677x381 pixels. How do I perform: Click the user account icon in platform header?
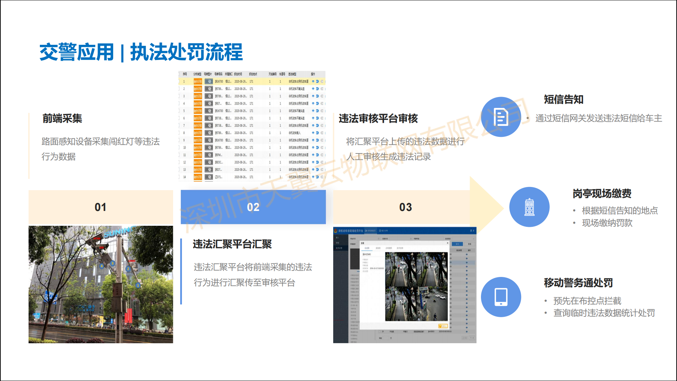point(471,230)
